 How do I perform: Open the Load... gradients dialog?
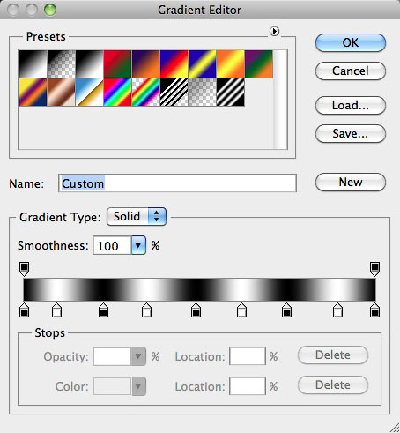coord(351,105)
